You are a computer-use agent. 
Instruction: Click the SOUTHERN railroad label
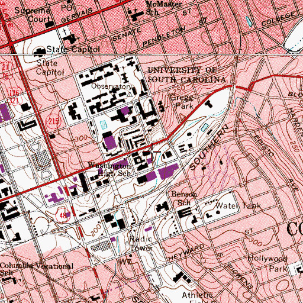[x=209, y=147]
